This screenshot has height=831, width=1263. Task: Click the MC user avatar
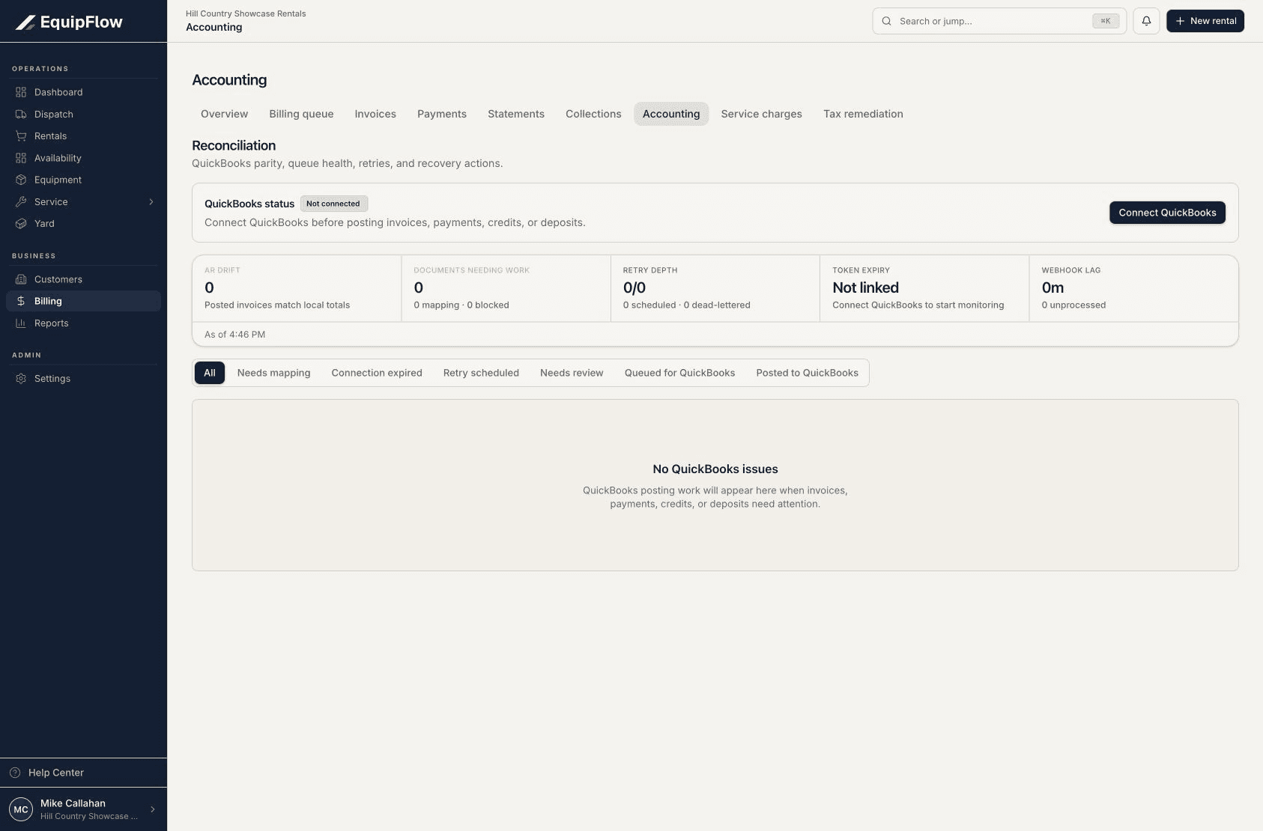pos(21,809)
